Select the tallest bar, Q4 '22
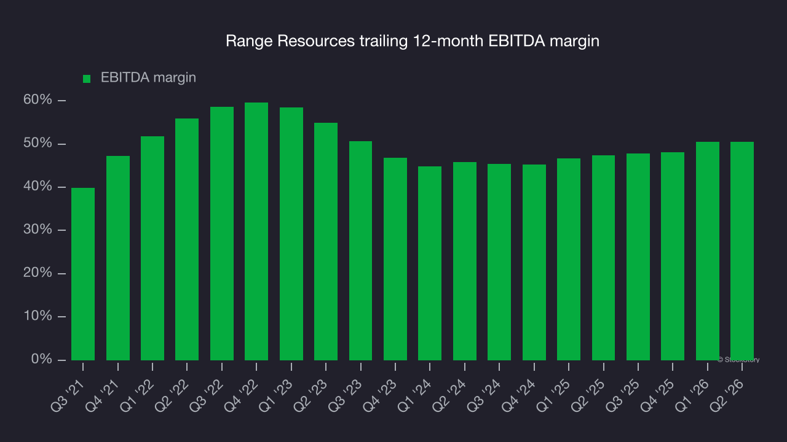Image resolution: width=787 pixels, height=442 pixels. tap(256, 231)
